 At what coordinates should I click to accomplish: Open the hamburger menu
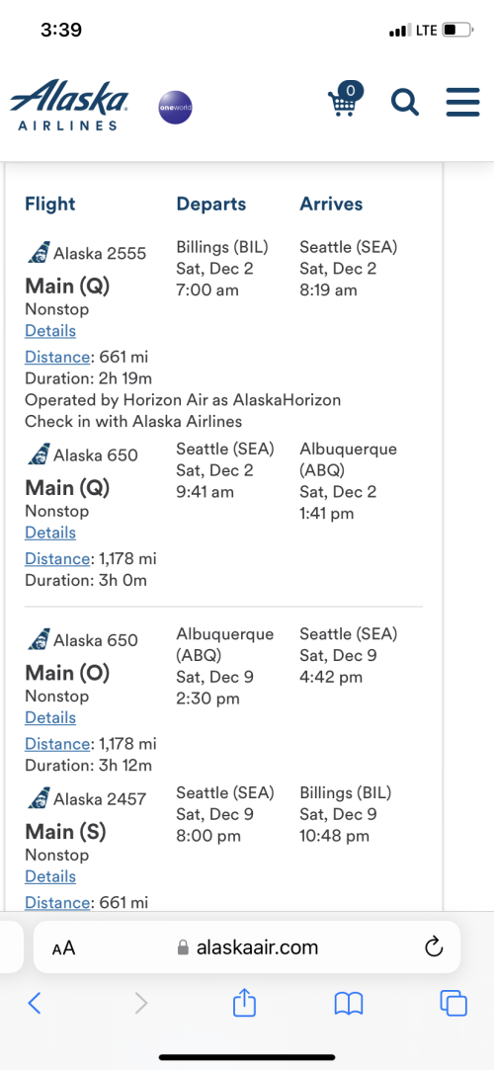tap(463, 103)
